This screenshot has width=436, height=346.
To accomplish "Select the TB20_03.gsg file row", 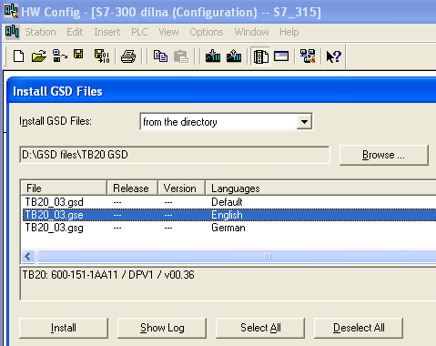I will (229, 228).
